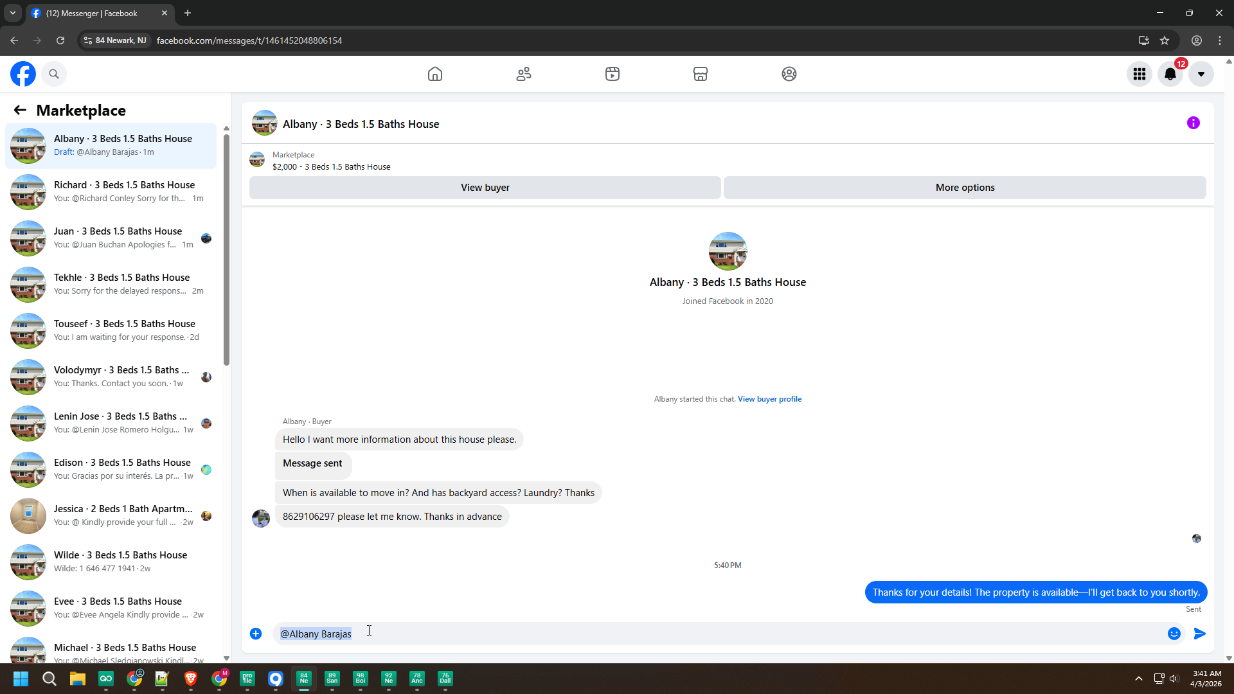Send the drafted message
1234x694 pixels.
click(x=1200, y=634)
